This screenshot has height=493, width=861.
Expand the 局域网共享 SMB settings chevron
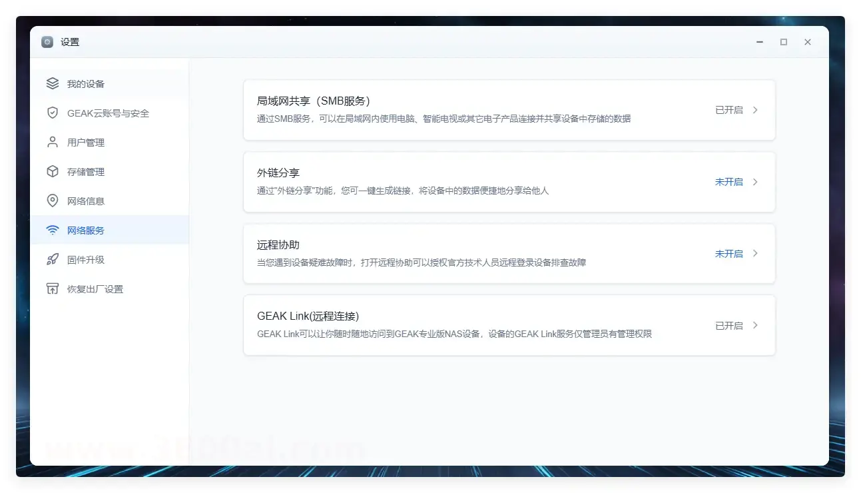tap(756, 109)
